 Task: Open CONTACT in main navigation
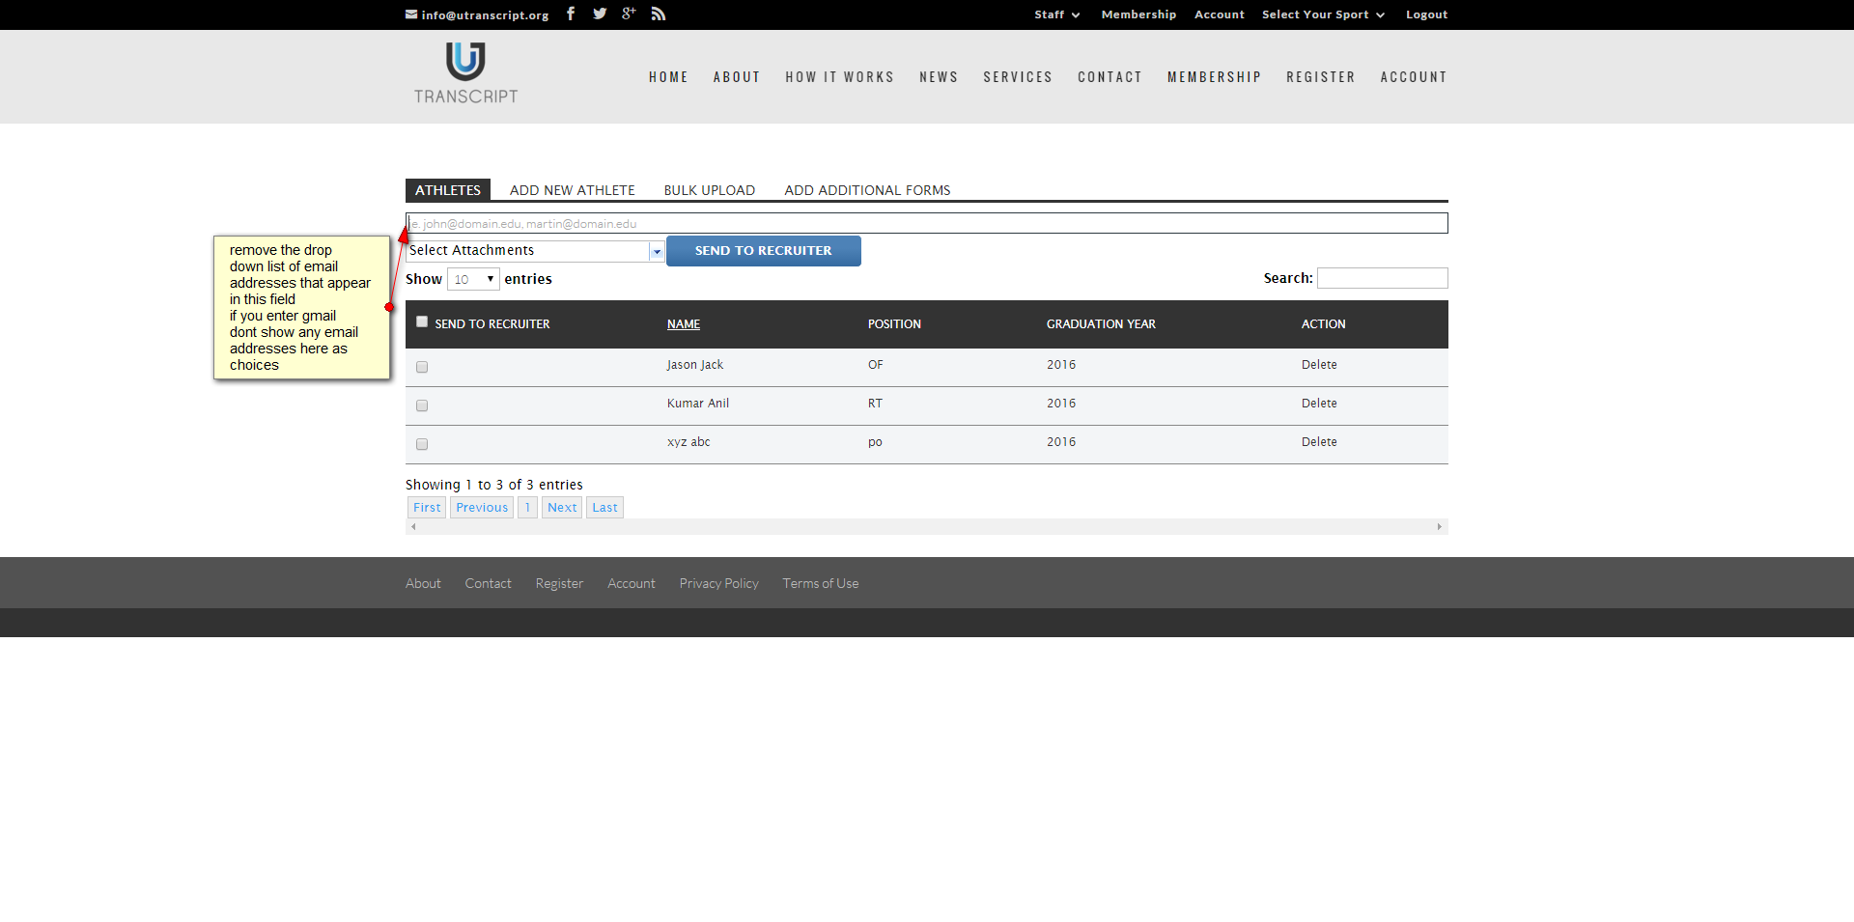pos(1110,77)
